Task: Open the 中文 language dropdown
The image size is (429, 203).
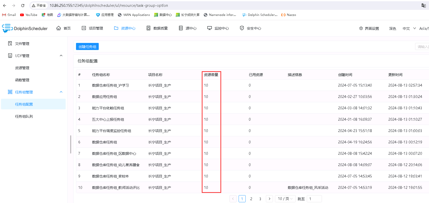Action: [x=409, y=29]
